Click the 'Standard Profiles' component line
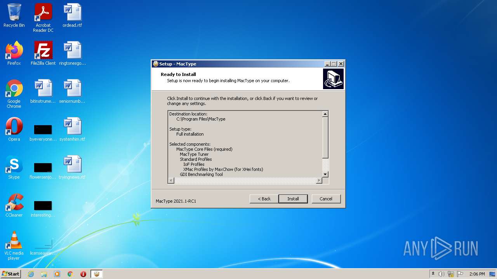Image resolution: width=497 pixels, height=279 pixels. [x=196, y=159]
